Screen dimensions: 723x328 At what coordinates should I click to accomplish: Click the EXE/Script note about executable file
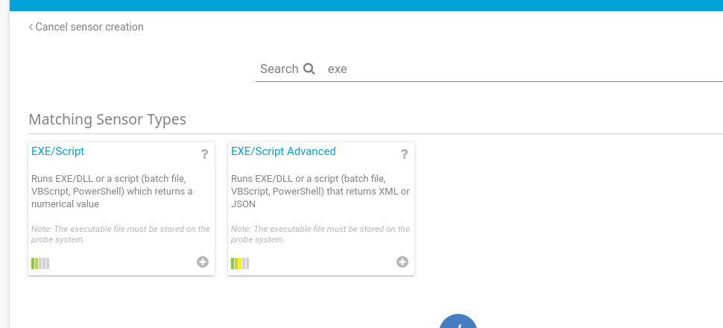click(121, 234)
